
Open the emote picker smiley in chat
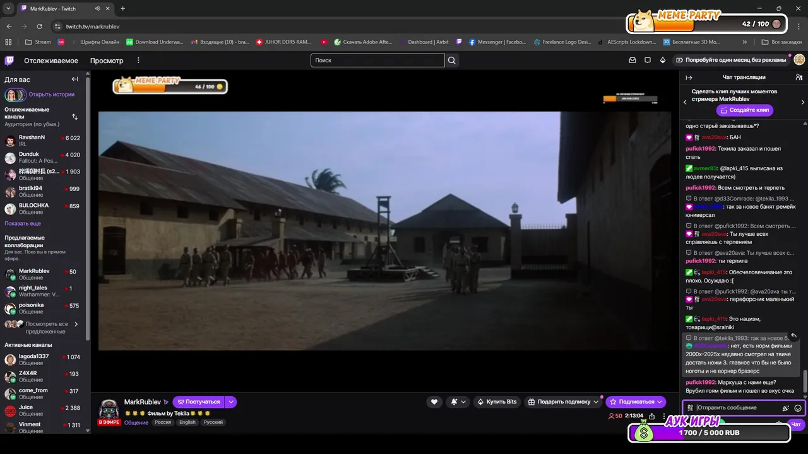click(798, 408)
